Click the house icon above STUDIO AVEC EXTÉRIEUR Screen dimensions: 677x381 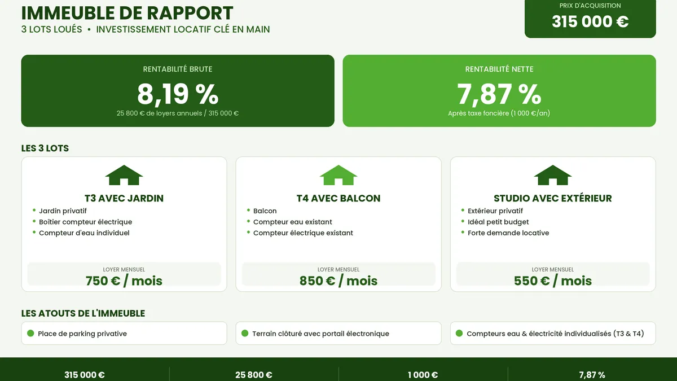[553, 175]
